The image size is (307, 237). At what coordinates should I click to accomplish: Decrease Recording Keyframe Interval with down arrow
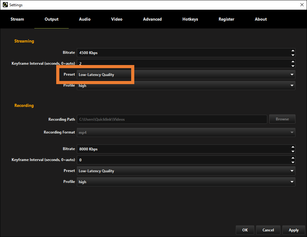point(293,162)
